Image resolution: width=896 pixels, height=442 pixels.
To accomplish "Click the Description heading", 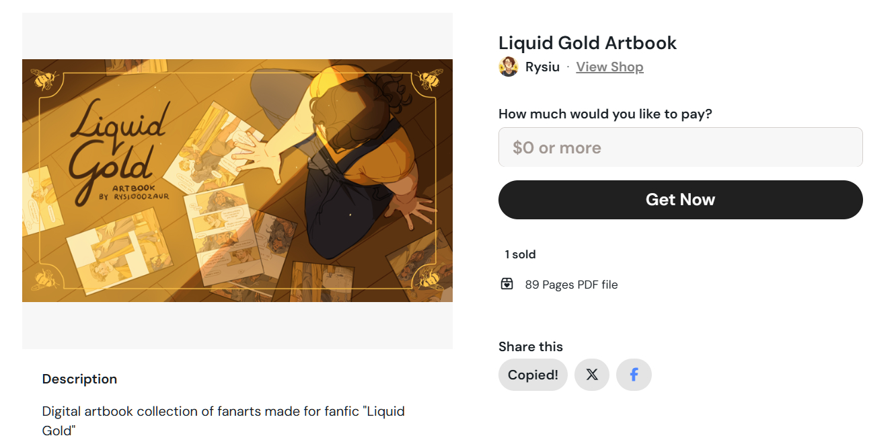I will 79,379.
